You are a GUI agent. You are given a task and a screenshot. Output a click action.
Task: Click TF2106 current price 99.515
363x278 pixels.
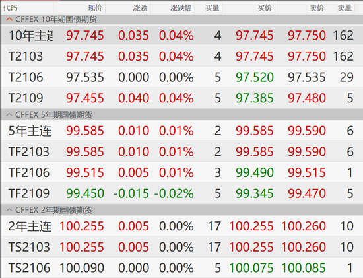pyautogui.click(x=85, y=172)
